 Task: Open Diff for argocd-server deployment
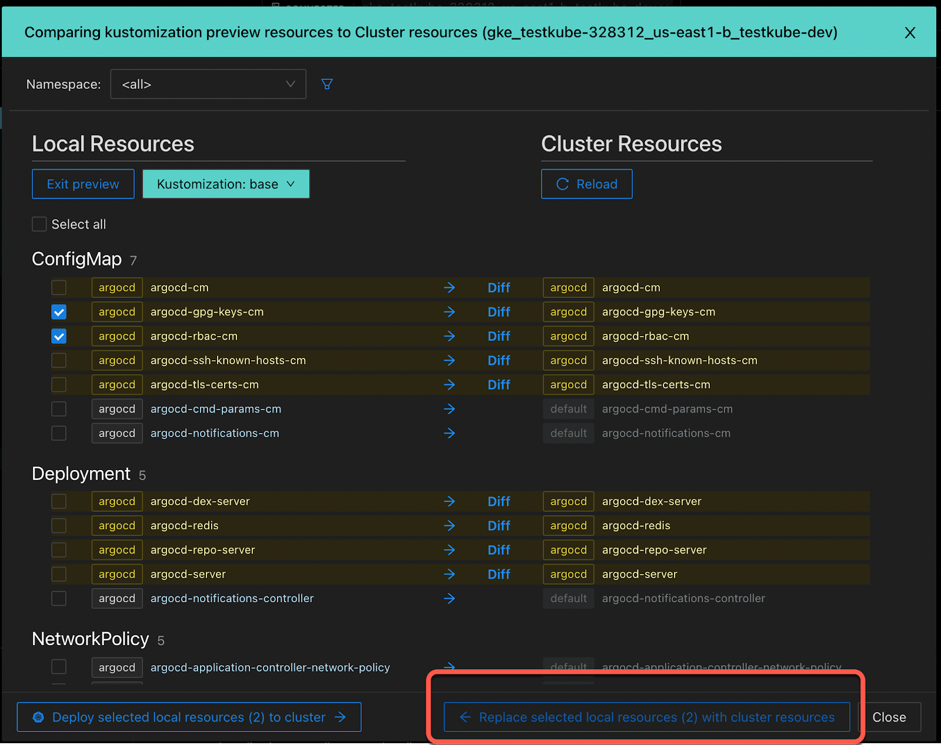coord(499,574)
